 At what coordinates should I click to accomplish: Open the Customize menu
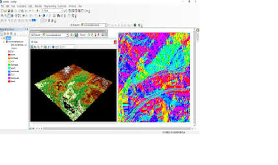tap(62, 6)
